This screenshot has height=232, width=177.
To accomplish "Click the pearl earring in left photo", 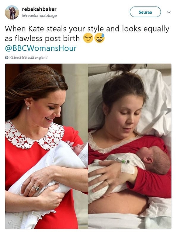I will [x=28, y=108].
